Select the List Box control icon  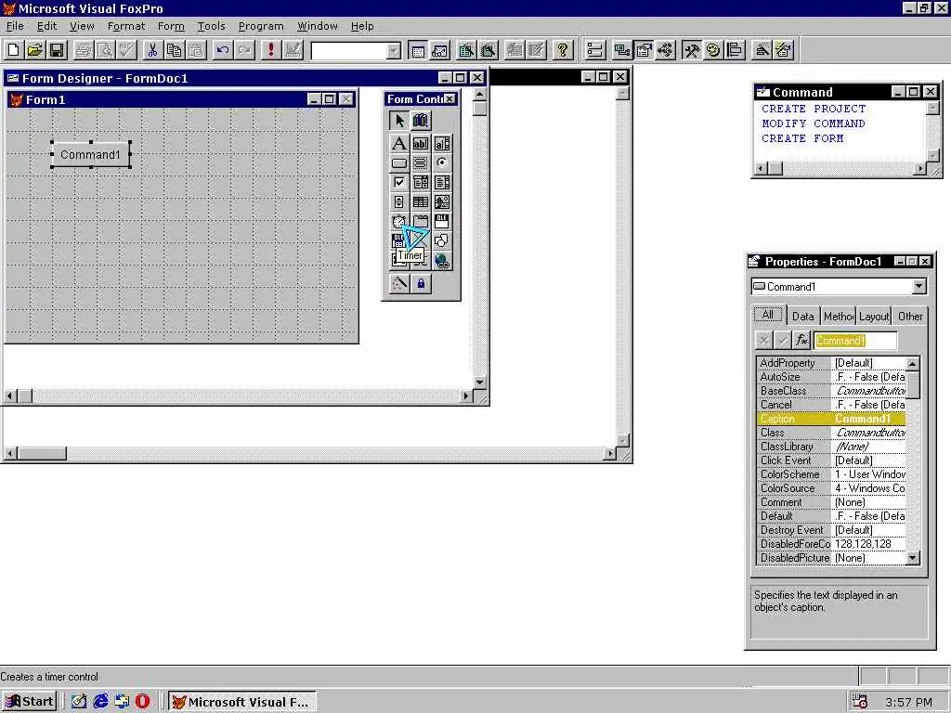pyautogui.click(x=442, y=183)
